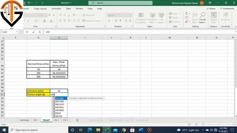Click Decrease Decimal icon
Screen dimensions: 237x133
coord(130,21)
